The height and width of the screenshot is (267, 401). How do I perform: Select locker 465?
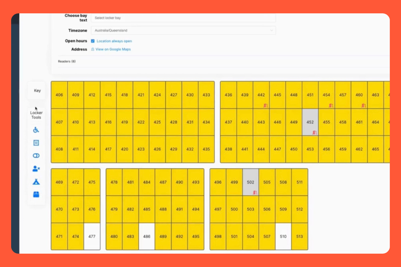click(x=375, y=149)
